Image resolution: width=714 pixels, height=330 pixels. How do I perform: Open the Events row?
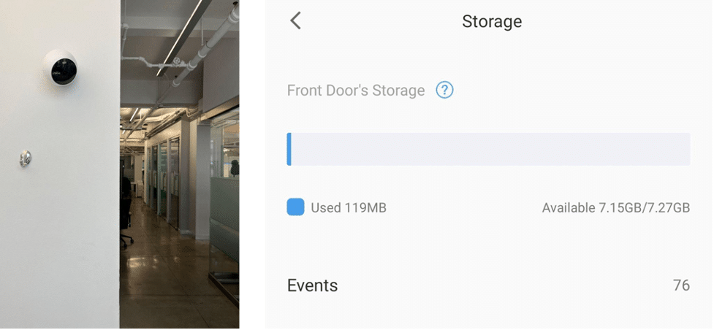point(482,285)
